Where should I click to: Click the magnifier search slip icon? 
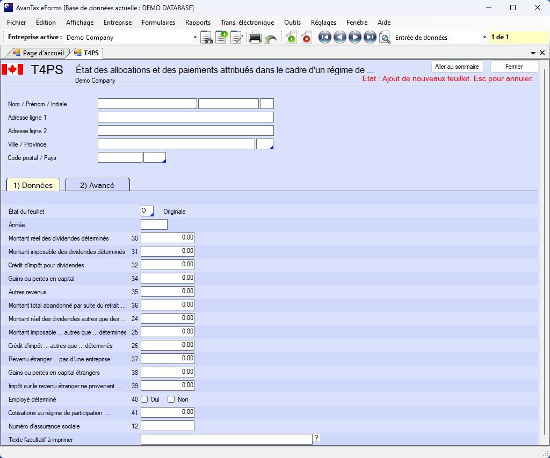tap(385, 38)
